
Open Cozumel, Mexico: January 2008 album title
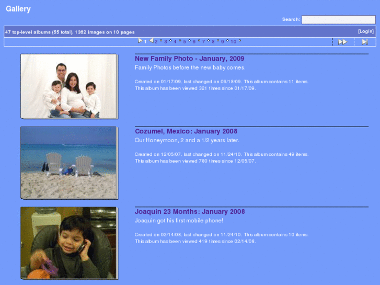pos(186,131)
